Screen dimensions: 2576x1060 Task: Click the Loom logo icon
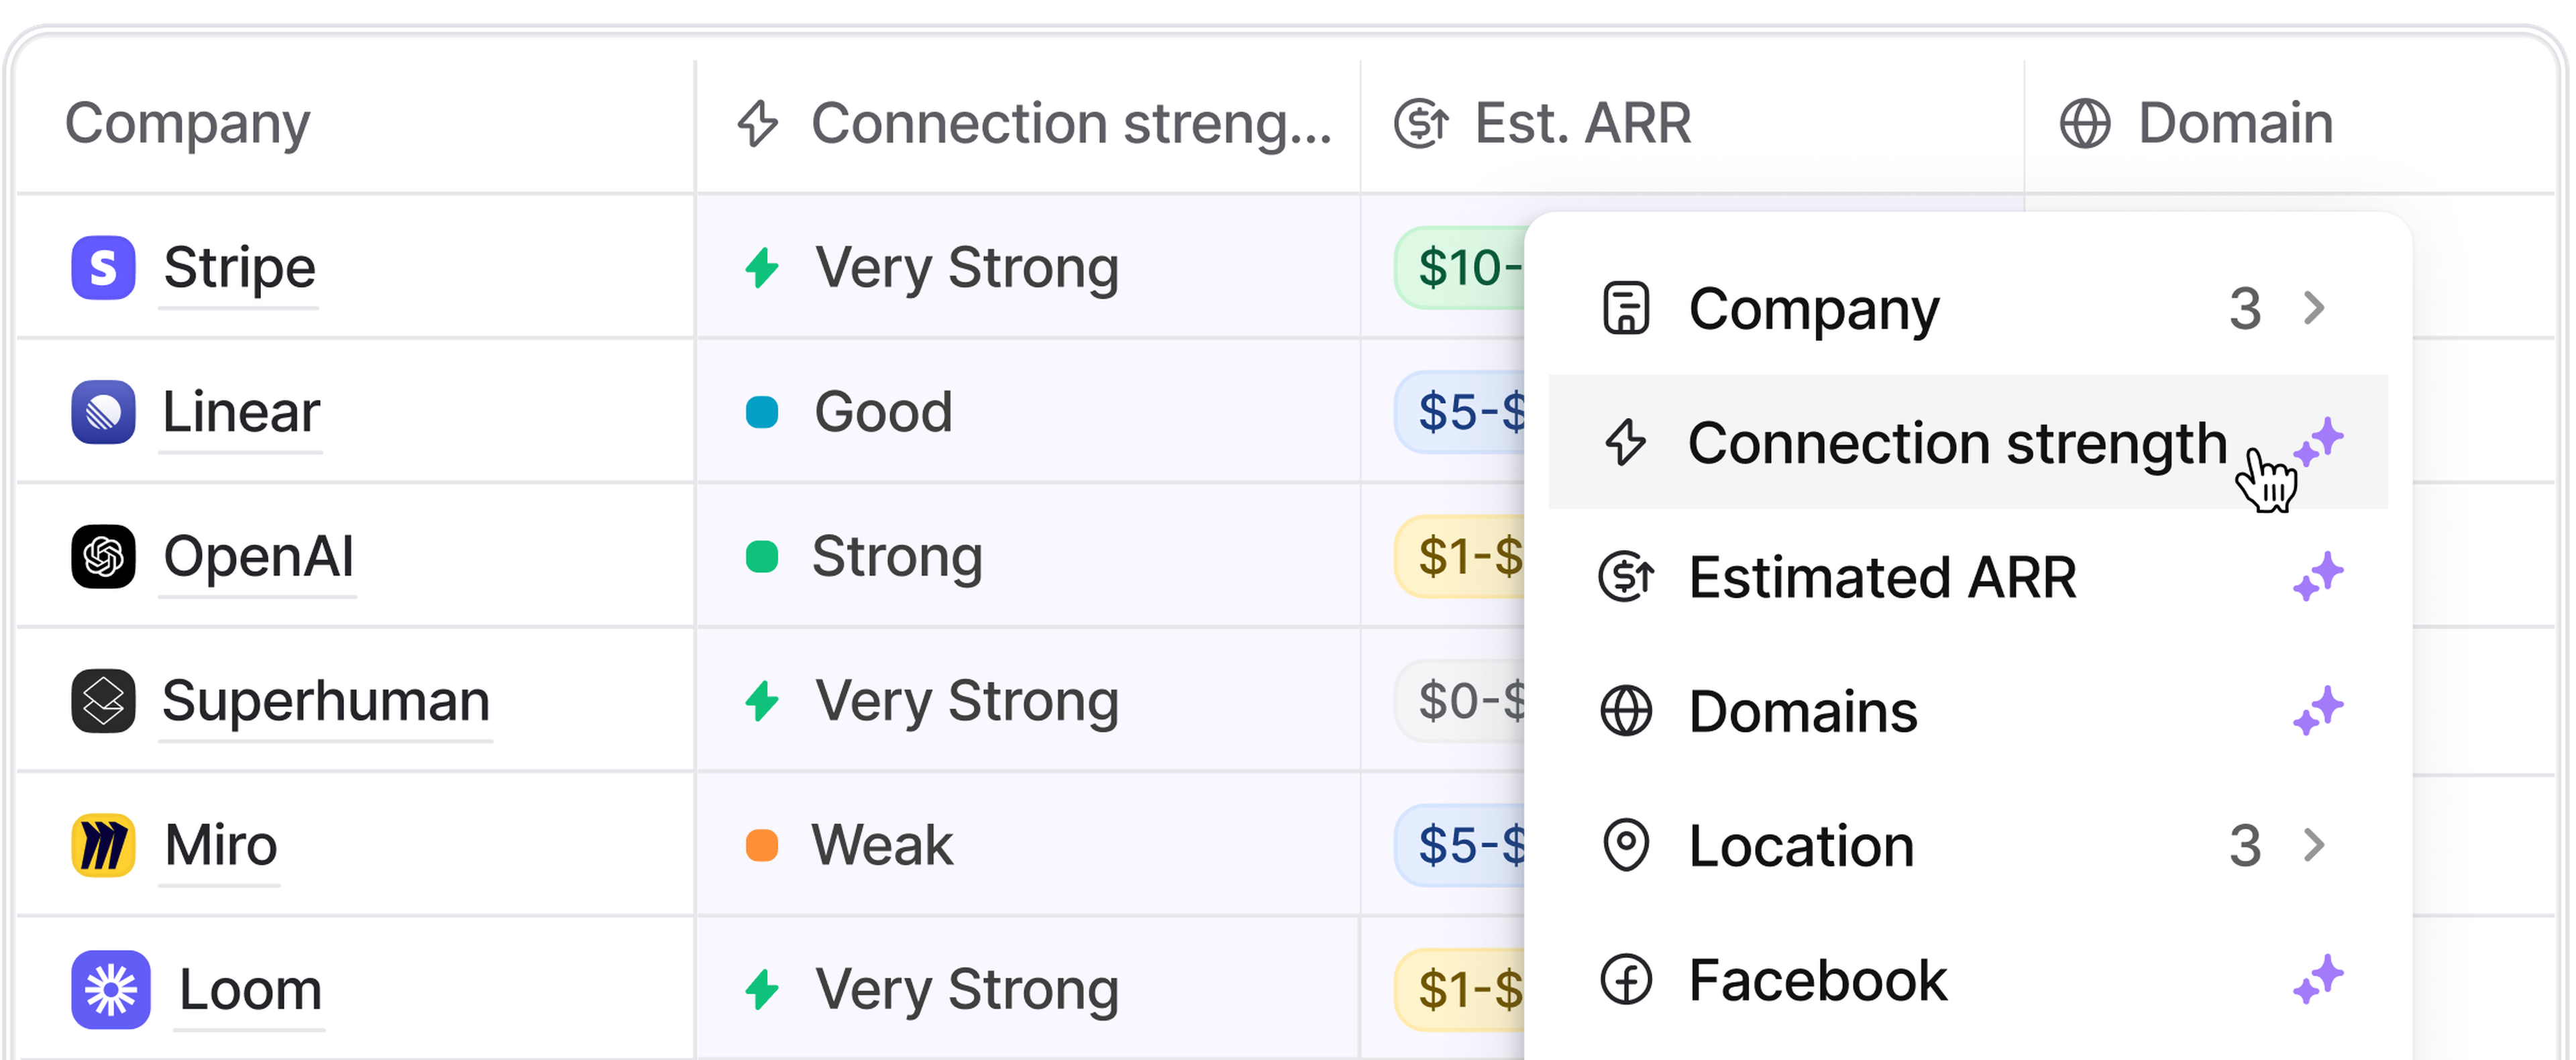(111, 989)
